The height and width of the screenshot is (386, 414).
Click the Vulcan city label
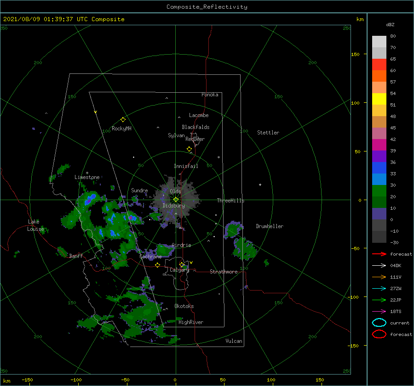(x=234, y=341)
